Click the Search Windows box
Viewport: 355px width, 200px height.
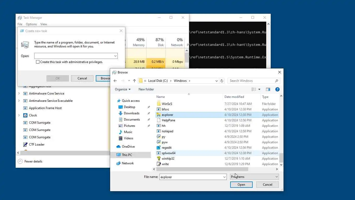pyautogui.click(x=254, y=81)
